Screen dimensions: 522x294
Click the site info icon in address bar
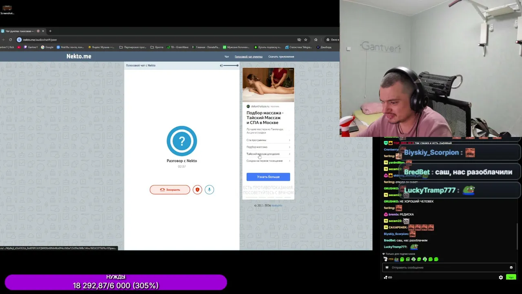click(19, 40)
